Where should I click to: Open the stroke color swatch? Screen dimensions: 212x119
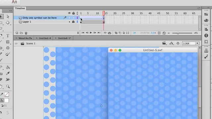(7, 94)
